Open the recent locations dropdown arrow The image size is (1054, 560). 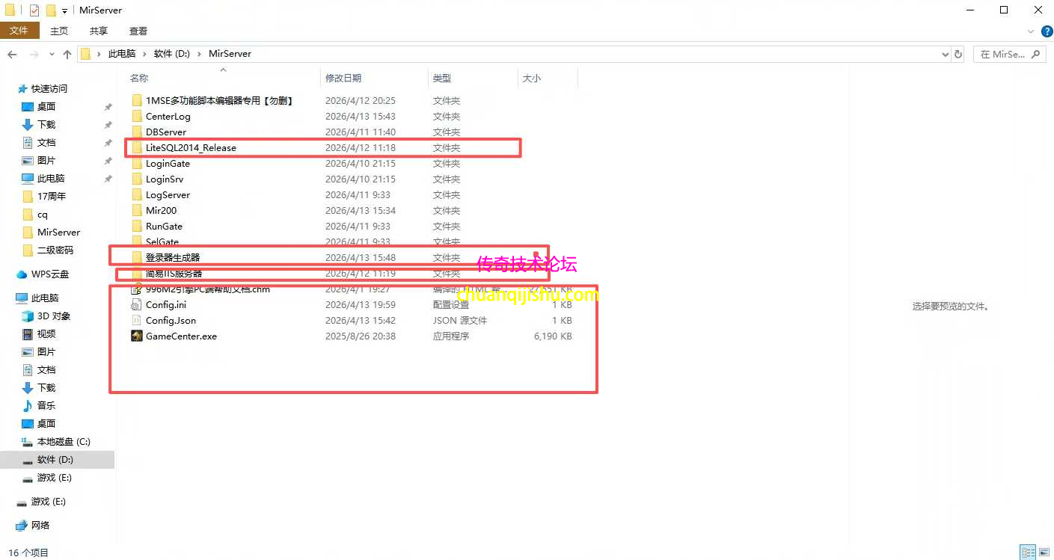52,54
